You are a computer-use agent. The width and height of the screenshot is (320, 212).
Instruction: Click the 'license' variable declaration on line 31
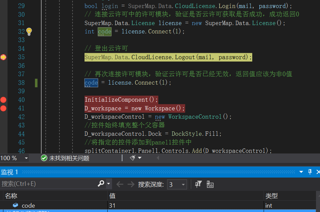pos(170,23)
